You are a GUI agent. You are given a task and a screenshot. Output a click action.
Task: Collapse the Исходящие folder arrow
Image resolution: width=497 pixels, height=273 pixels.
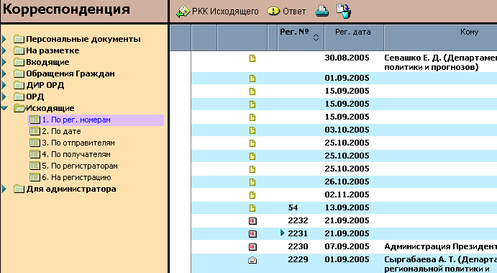coord(4,108)
